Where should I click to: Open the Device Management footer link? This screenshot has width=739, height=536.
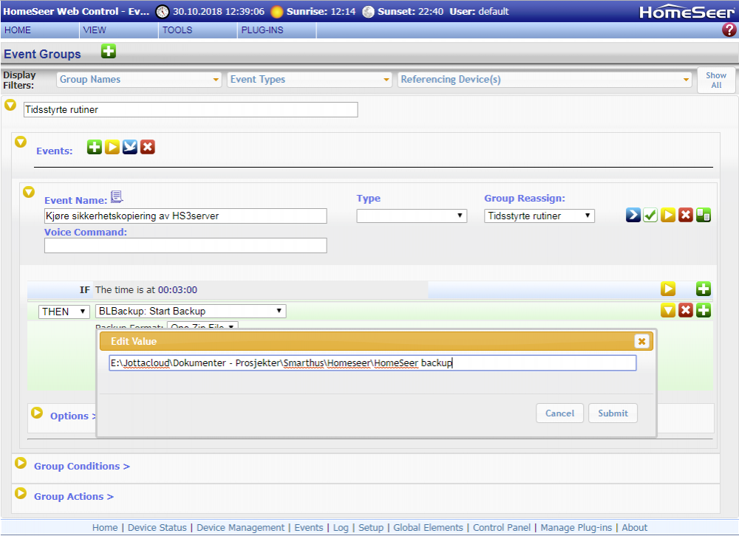click(x=240, y=528)
